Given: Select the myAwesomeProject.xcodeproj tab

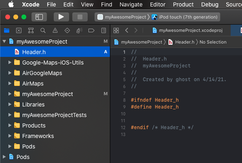Looking at the screenshot, I should coord(187,30).
